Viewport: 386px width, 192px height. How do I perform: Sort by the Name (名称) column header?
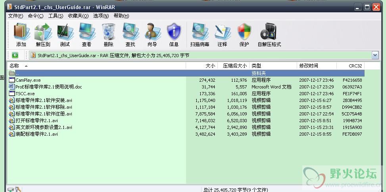click(x=96, y=66)
